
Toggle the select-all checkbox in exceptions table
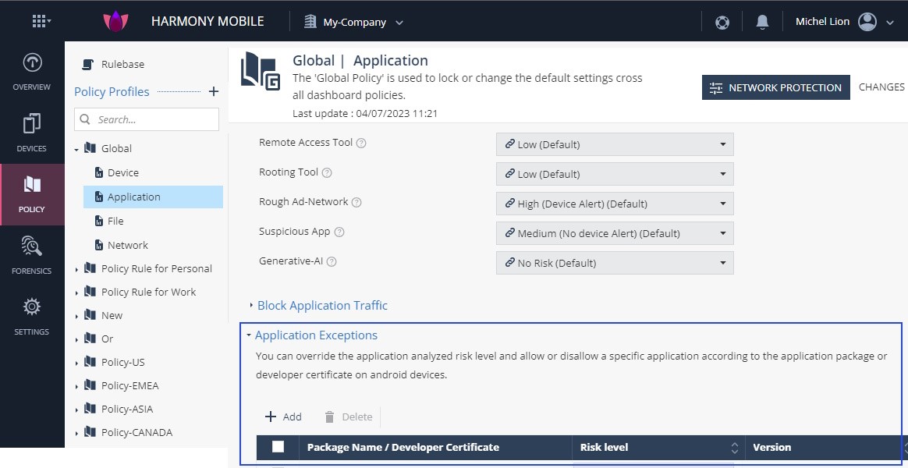(278, 447)
